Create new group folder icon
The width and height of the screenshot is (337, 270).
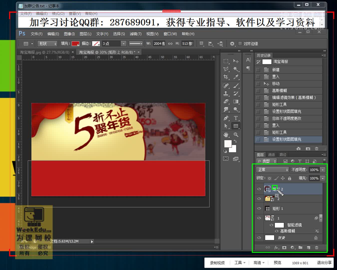click(300, 247)
